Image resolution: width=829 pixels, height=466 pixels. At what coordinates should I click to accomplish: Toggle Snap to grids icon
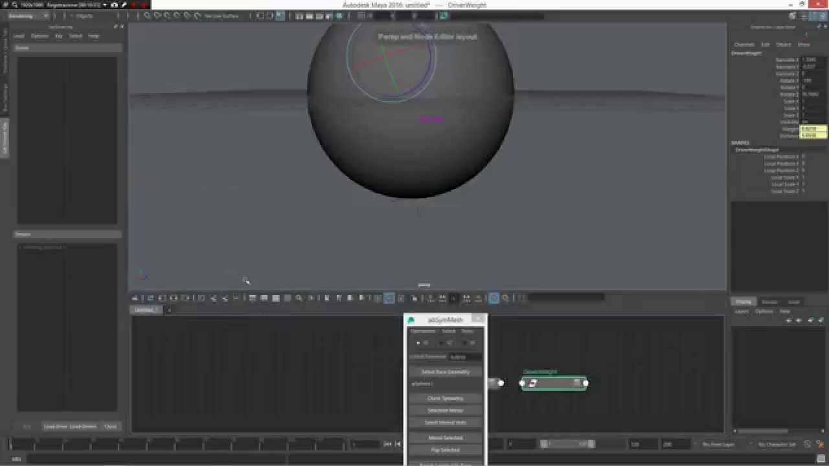coord(147,16)
